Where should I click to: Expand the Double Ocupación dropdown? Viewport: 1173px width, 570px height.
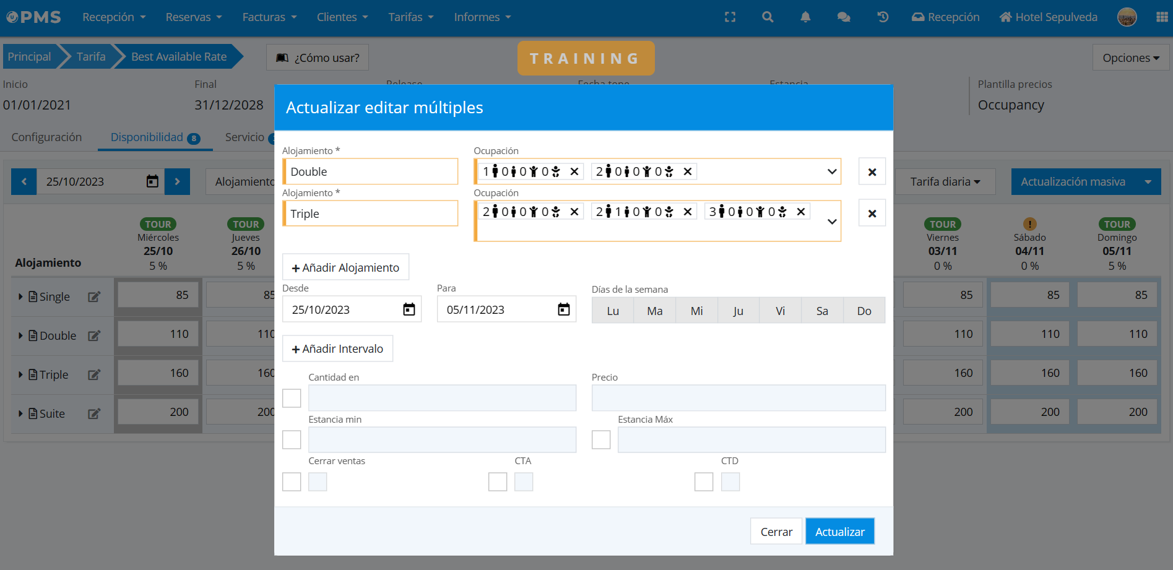(832, 172)
